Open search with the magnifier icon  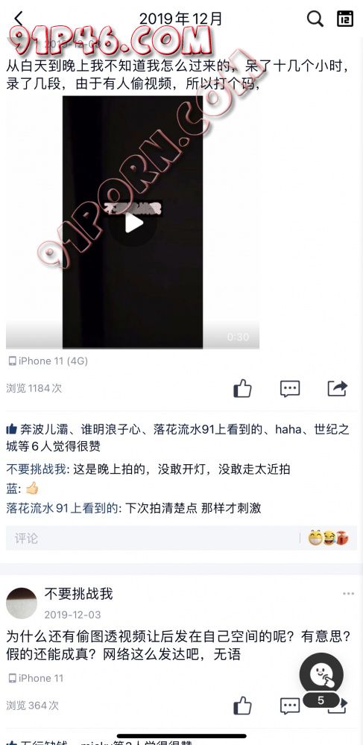pyautogui.click(x=315, y=19)
